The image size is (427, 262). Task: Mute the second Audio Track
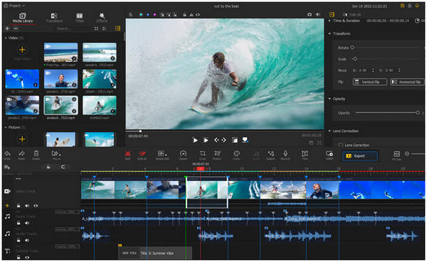click(x=27, y=240)
